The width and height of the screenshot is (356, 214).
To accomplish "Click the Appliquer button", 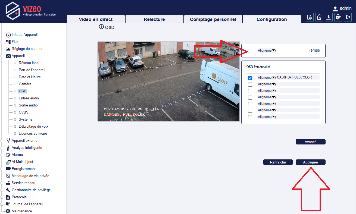I will coord(310,162).
